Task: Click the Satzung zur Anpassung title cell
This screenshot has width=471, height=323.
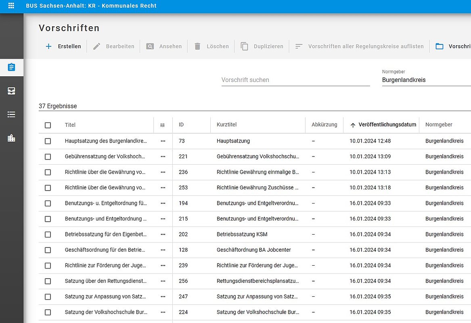Action: (x=105, y=297)
